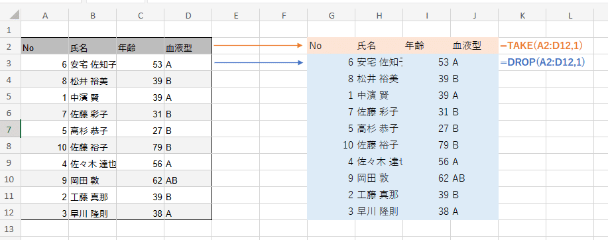The width and height of the screenshot is (608, 240).
Task: Select row 7 header
Action: 11,129
